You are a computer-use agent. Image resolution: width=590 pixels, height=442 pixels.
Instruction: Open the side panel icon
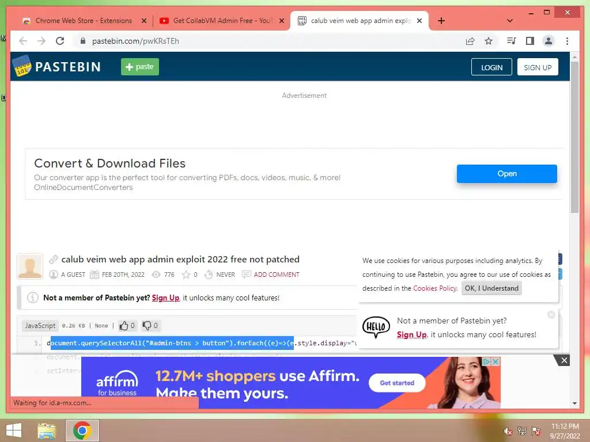point(530,41)
